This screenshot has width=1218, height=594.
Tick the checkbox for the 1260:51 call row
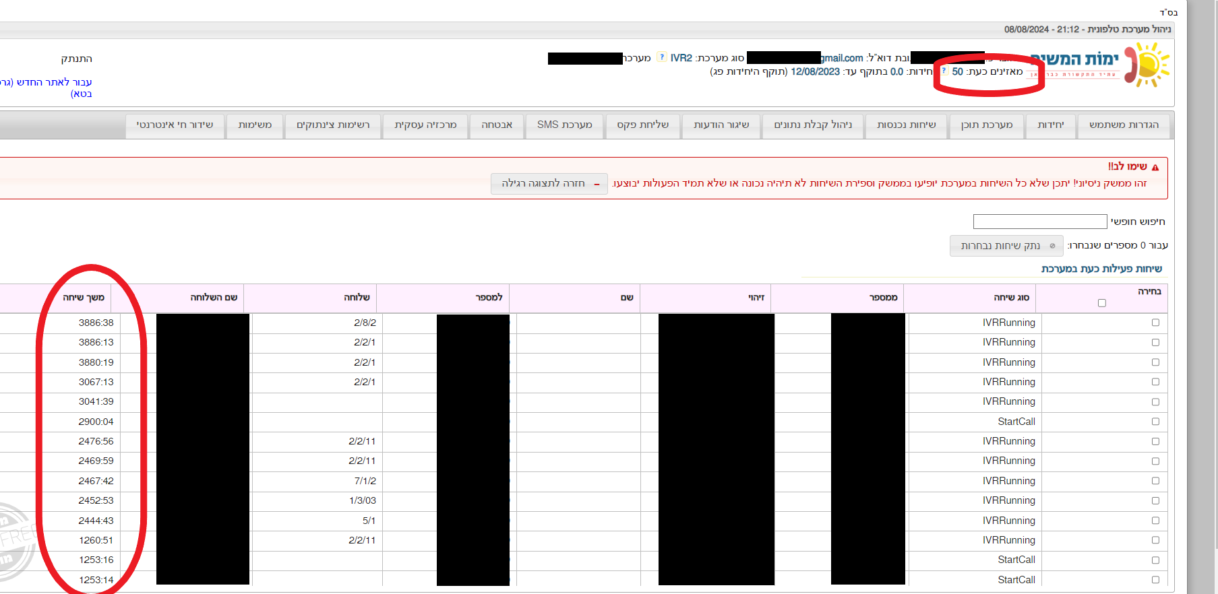pos(1155,540)
